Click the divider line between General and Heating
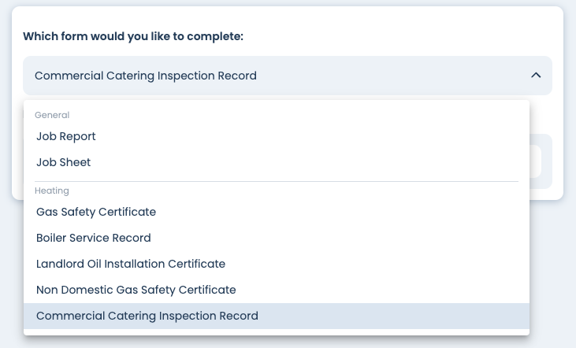Viewport: 576px width, 348px height. [x=276, y=181]
